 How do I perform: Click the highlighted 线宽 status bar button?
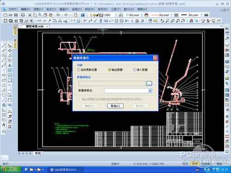pyautogui.click(x=195, y=164)
